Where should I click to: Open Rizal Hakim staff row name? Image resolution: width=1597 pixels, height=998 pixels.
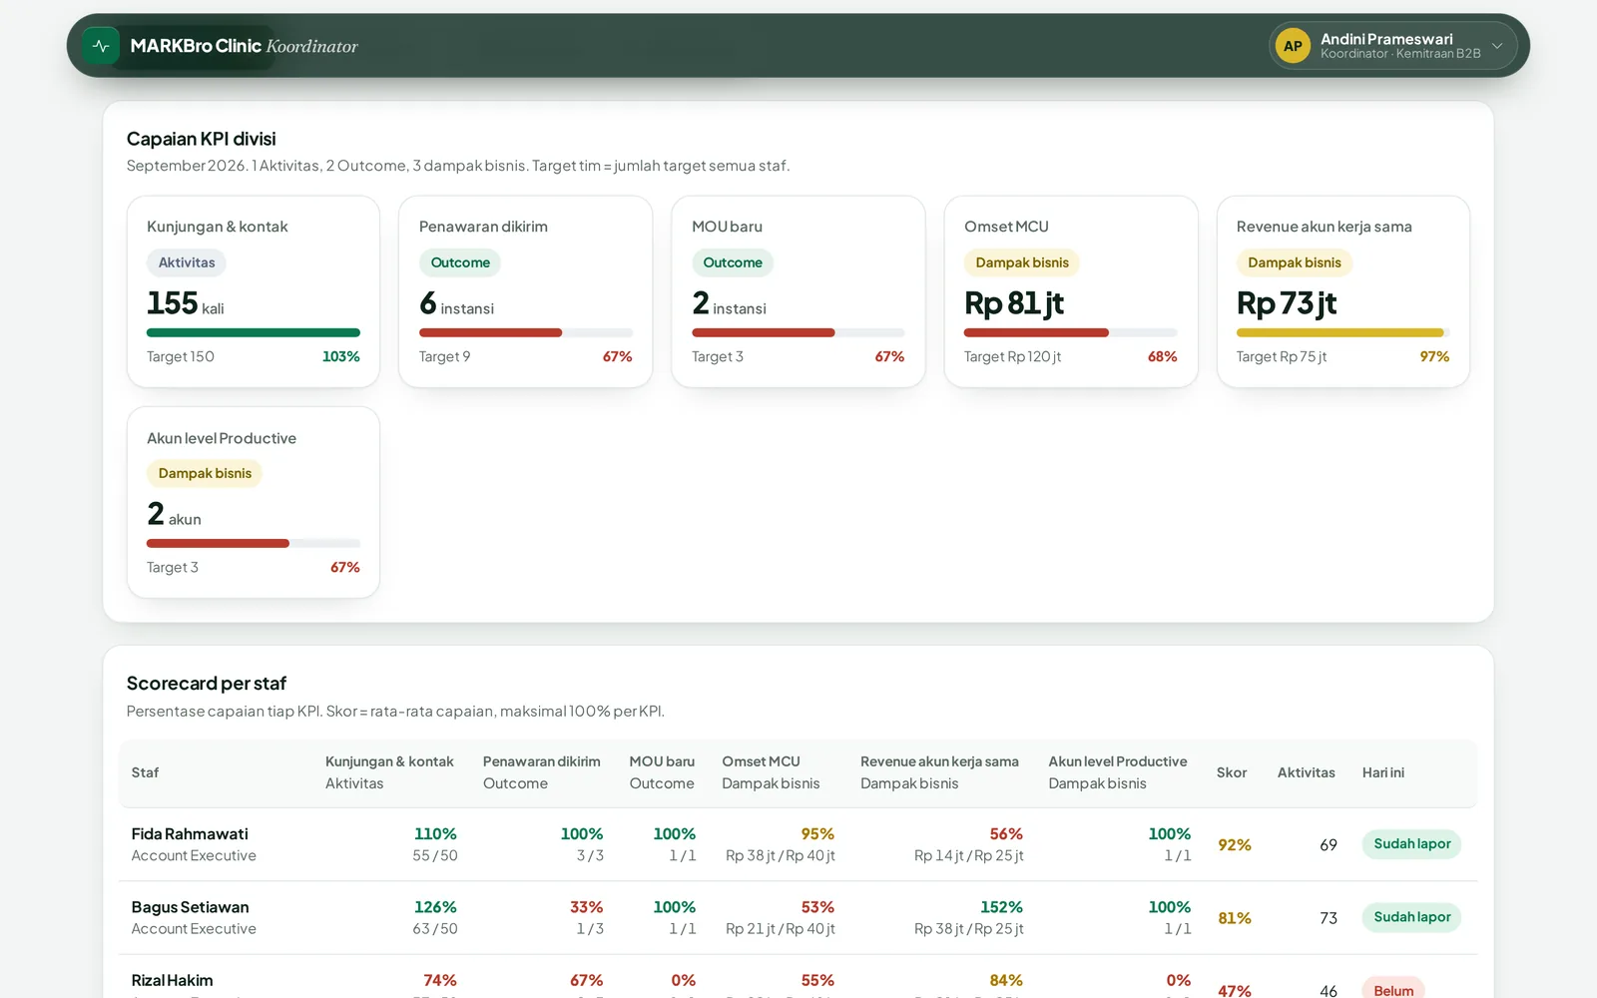point(172,980)
